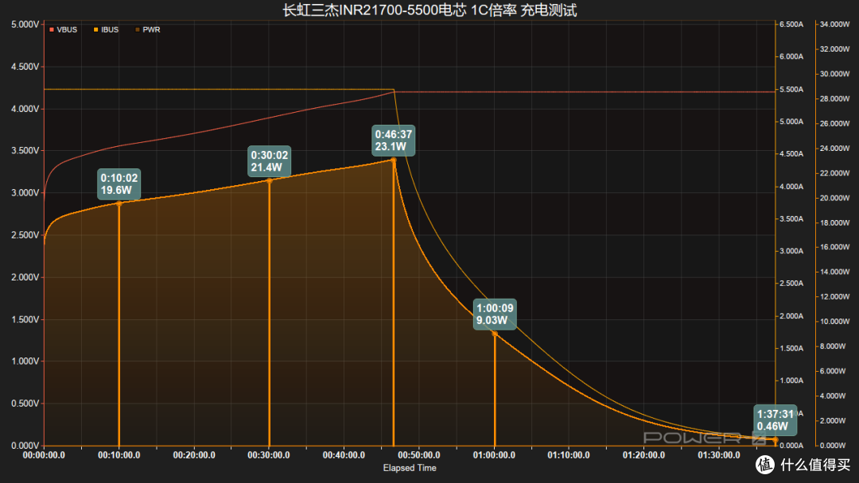Click the 00:10:00.0 time axis tick
Image resolution: width=859 pixels, height=483 pixels.
pos(119,455)
